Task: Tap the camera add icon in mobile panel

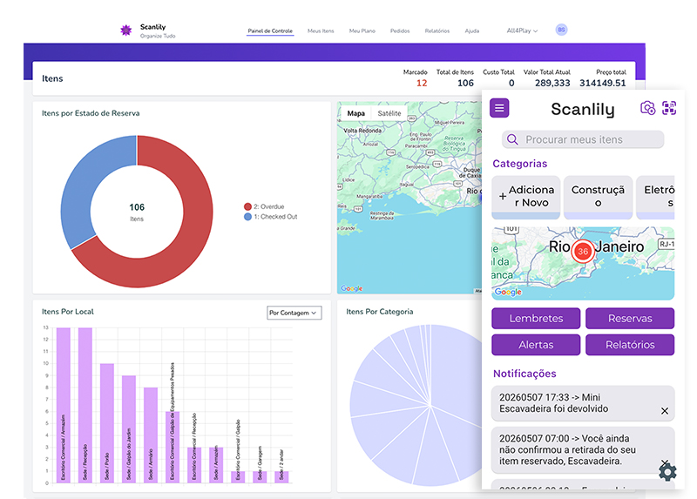Action: coord(647,108)
